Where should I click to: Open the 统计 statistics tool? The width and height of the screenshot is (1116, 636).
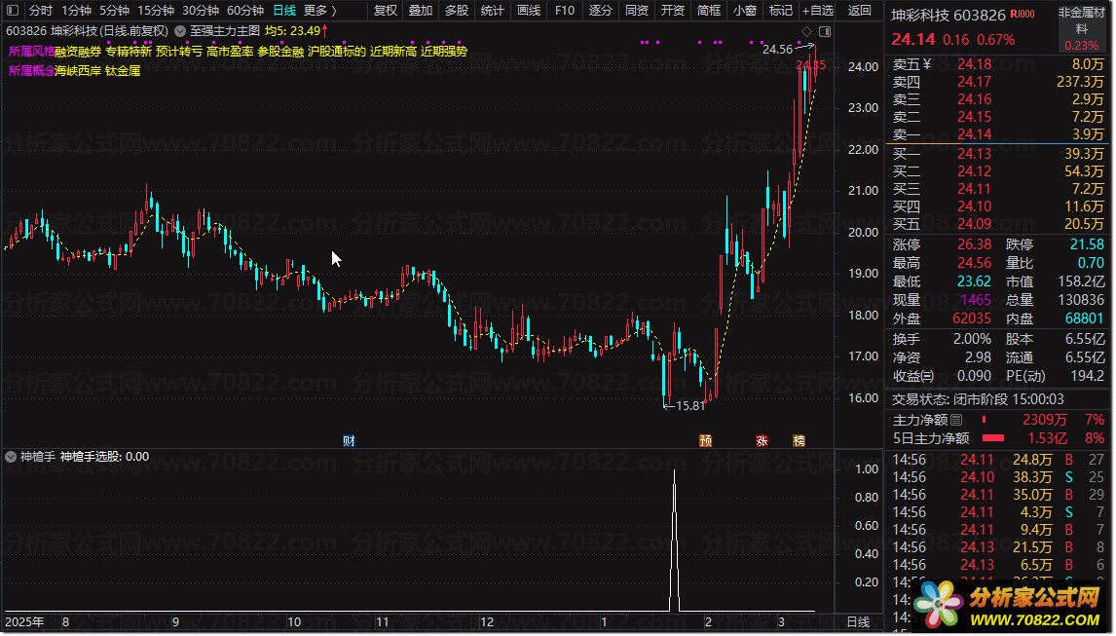point(492,10)
